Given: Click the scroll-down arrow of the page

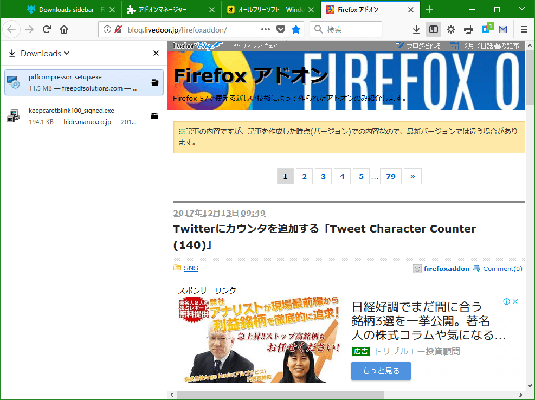Looking at the screenshot, I should click(x=530, y=386).
